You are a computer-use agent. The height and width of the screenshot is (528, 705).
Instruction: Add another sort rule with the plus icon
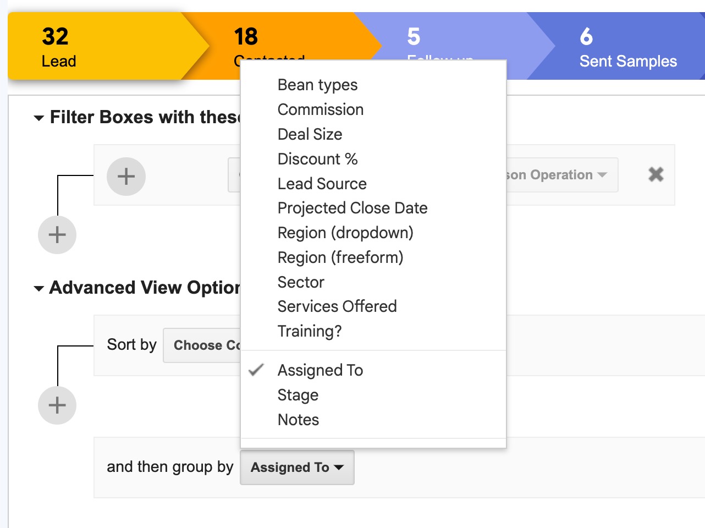[x=57, y=405]
